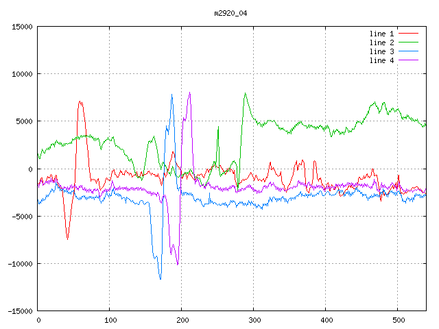
Task: Click the blue line's lowest trough
Action: tap(161, 278)
